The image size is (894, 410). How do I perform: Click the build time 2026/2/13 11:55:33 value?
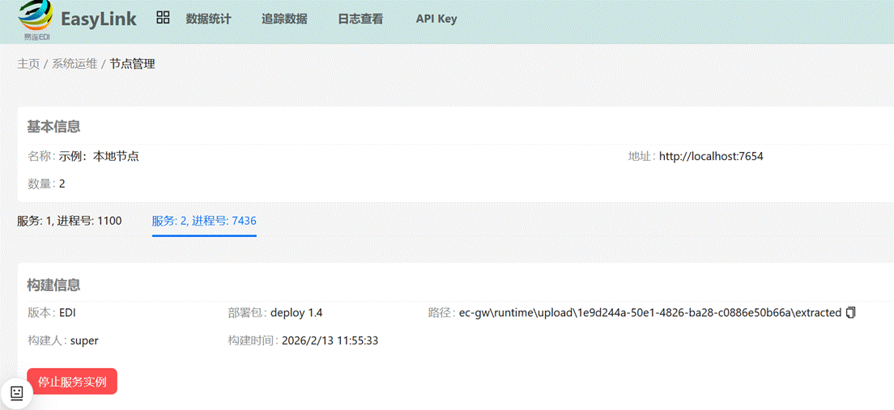point(330,340)
